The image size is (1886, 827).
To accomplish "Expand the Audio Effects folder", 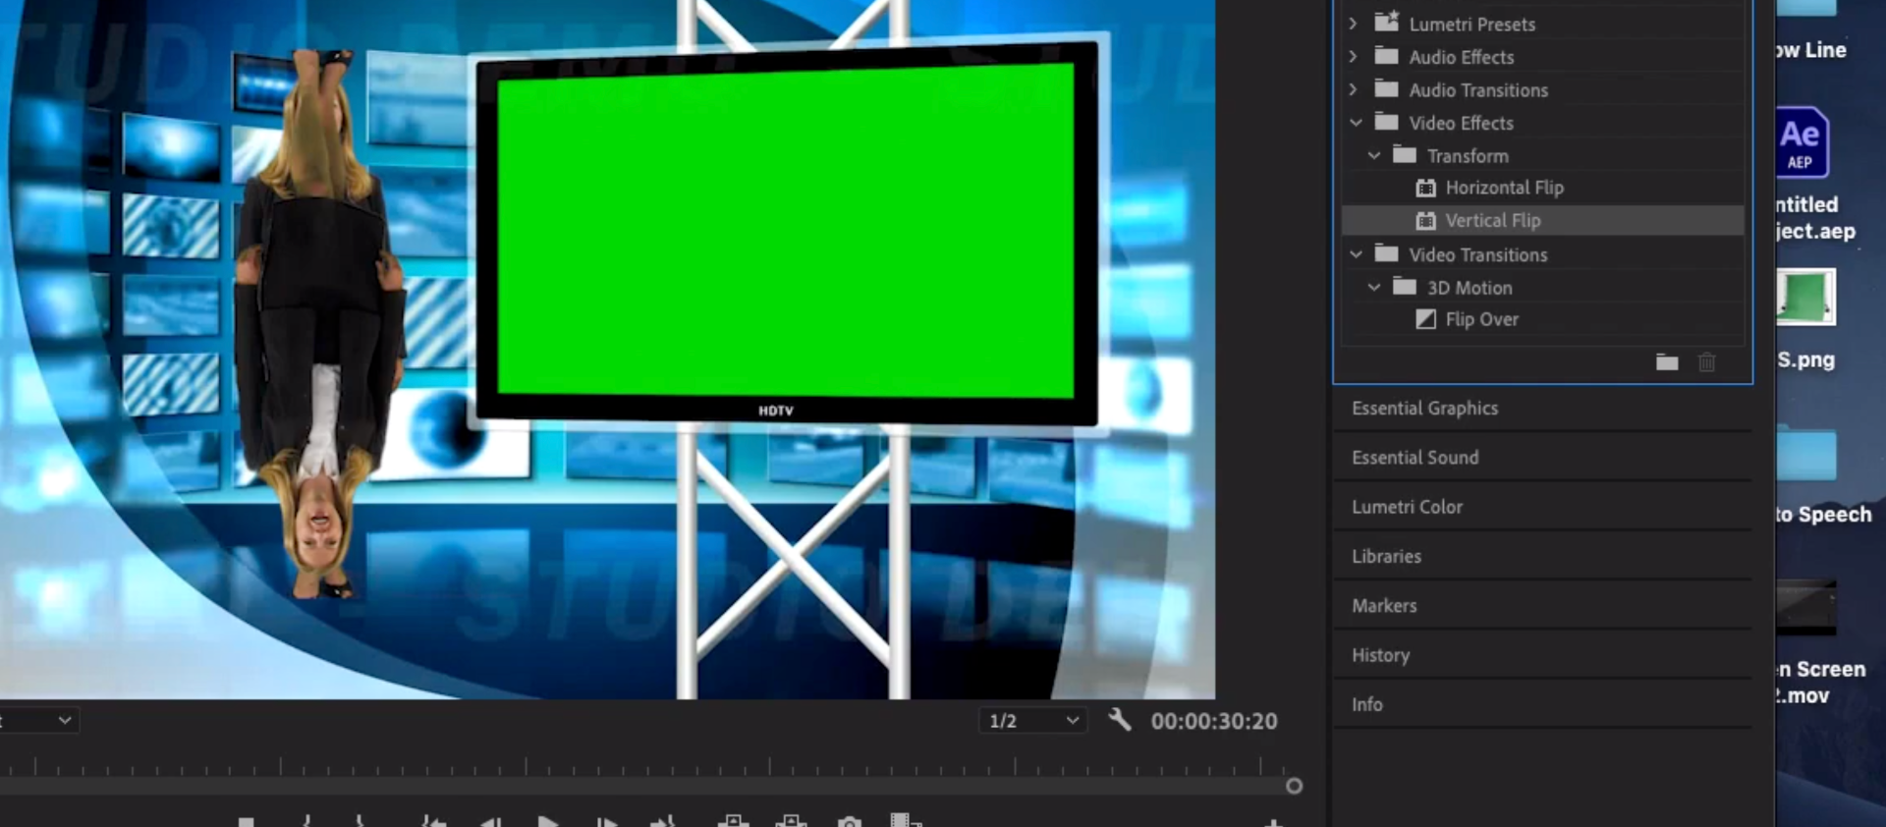I will click(1354, 56).
